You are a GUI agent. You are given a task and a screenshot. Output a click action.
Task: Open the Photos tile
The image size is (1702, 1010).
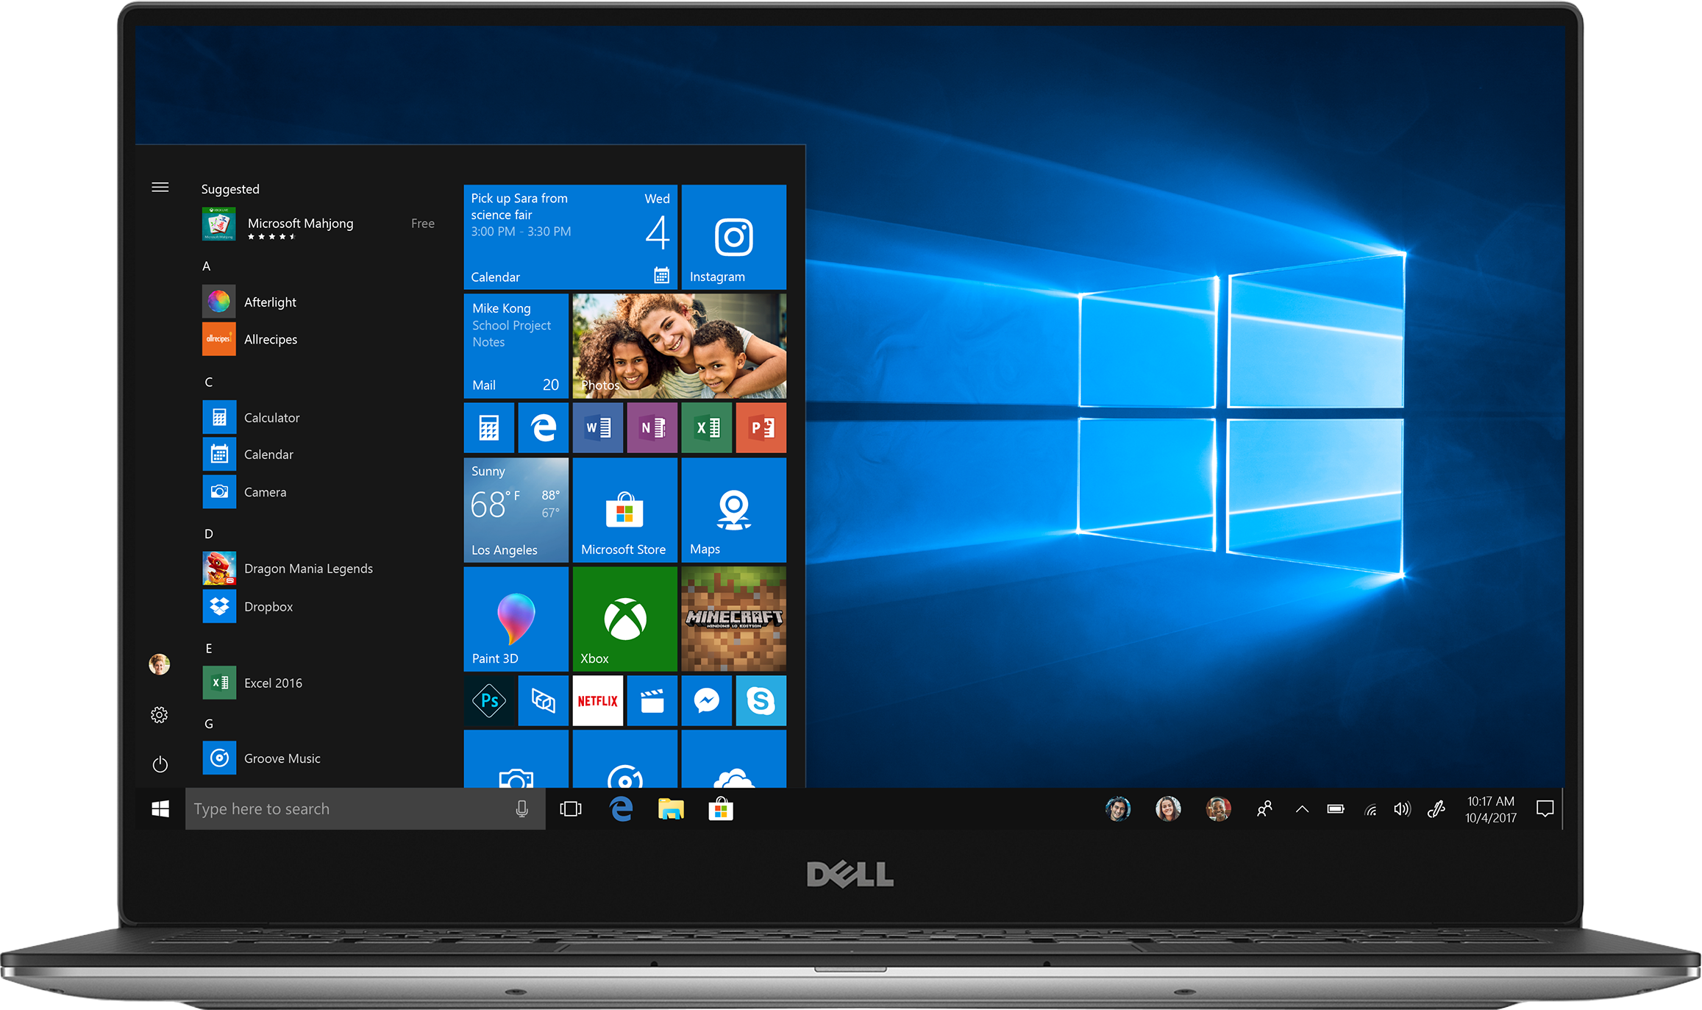pos(679,346)
